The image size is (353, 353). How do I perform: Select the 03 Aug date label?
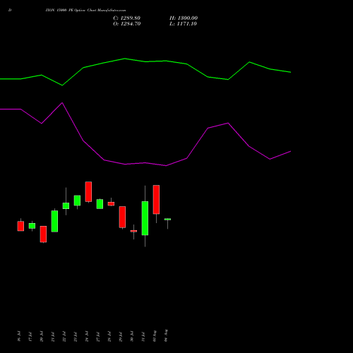point(155,336)
